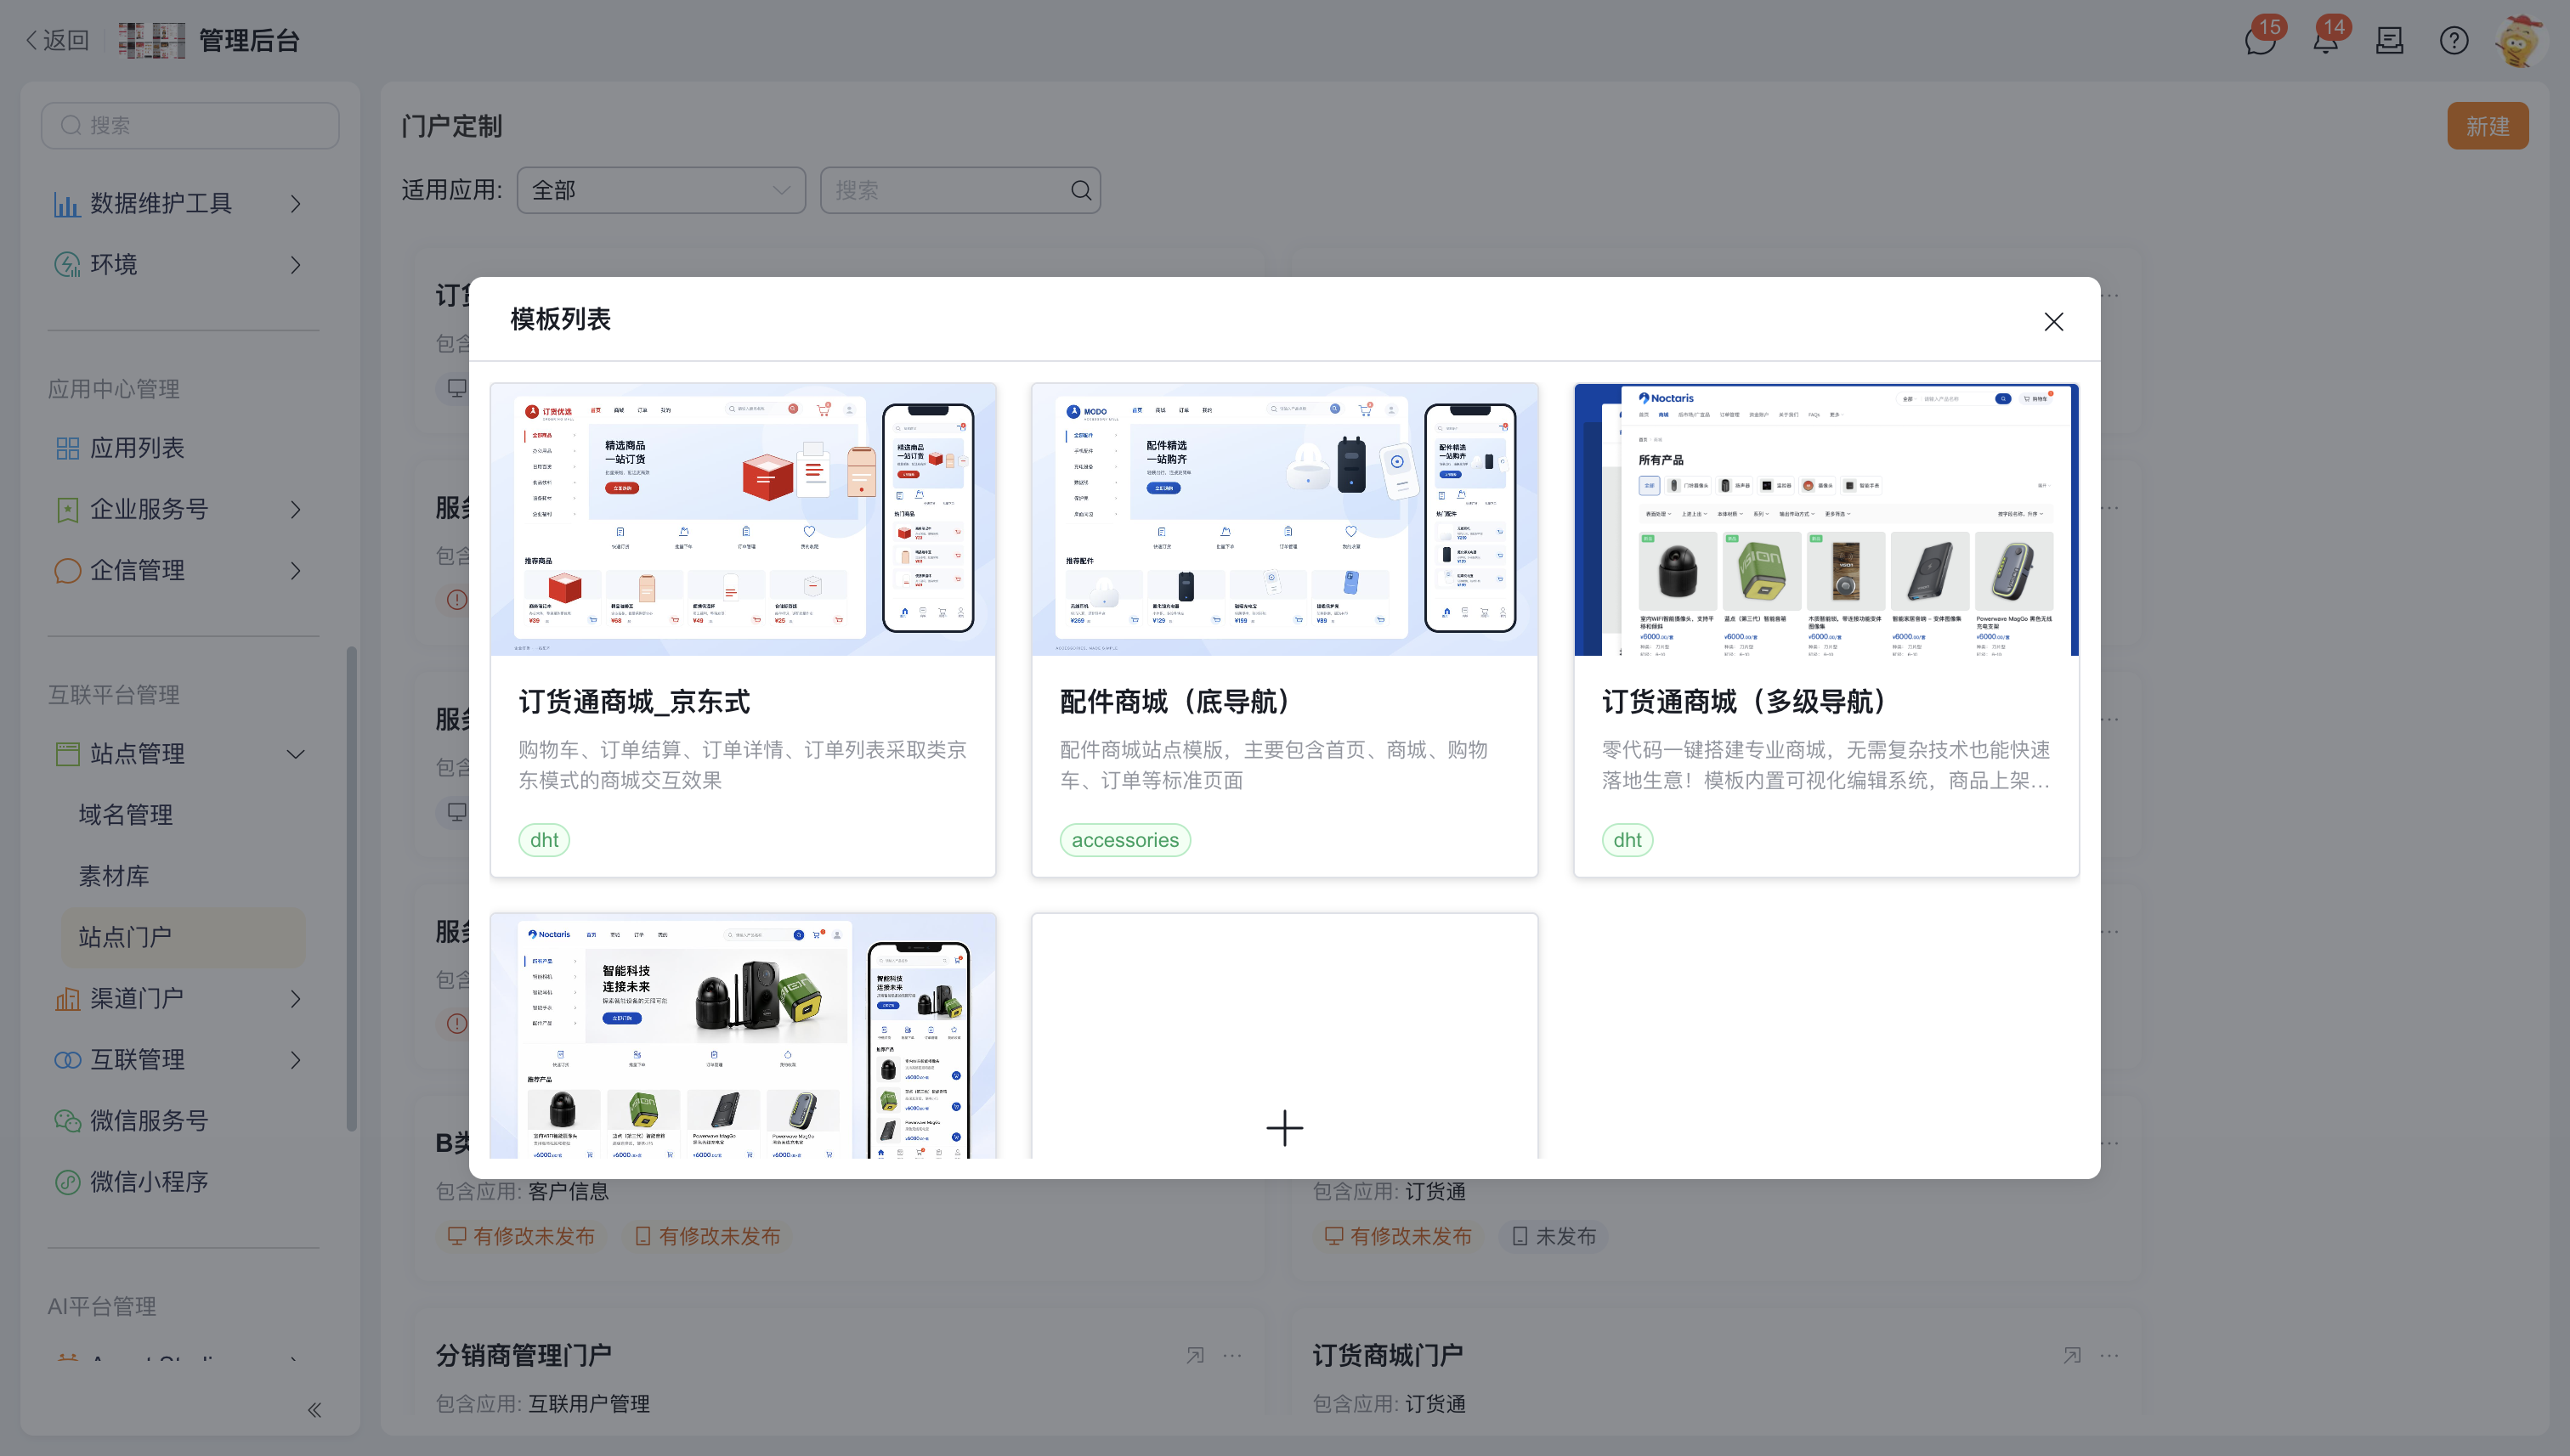
Task: Click the 数据维护工具 chart icon
Action: tap(67, 204)
